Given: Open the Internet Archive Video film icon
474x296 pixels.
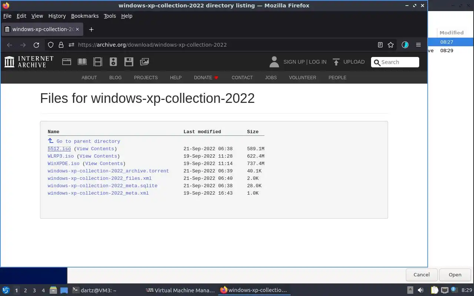Looking at the screenshot, I should (x=98, y=62).
